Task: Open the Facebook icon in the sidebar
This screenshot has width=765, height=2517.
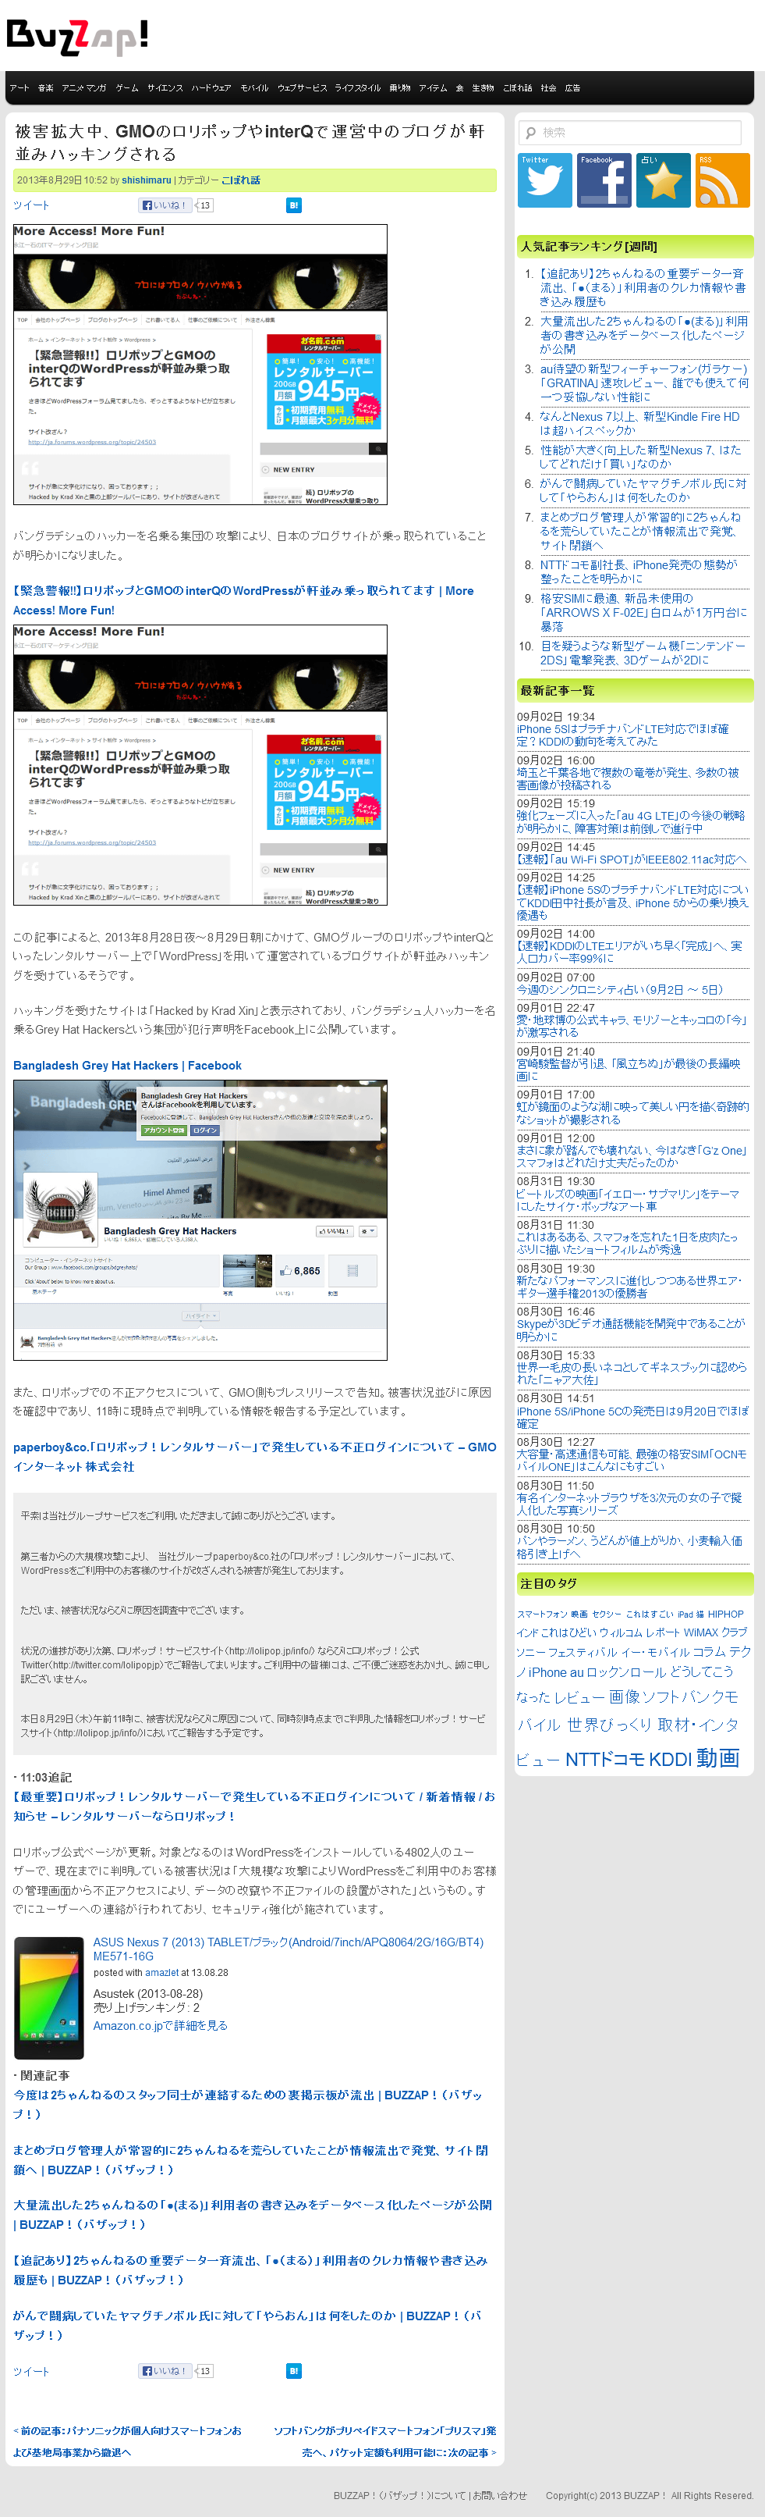Action: pos(603,181)
